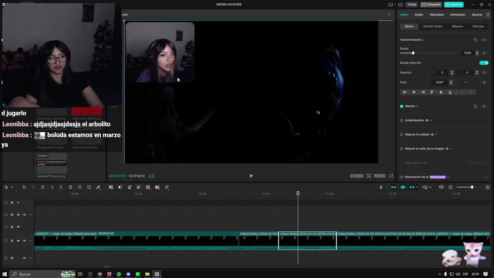The width and height of the screenshot is (494, 278).
Task: Click the Pro upgrade button
Action: 412,5
